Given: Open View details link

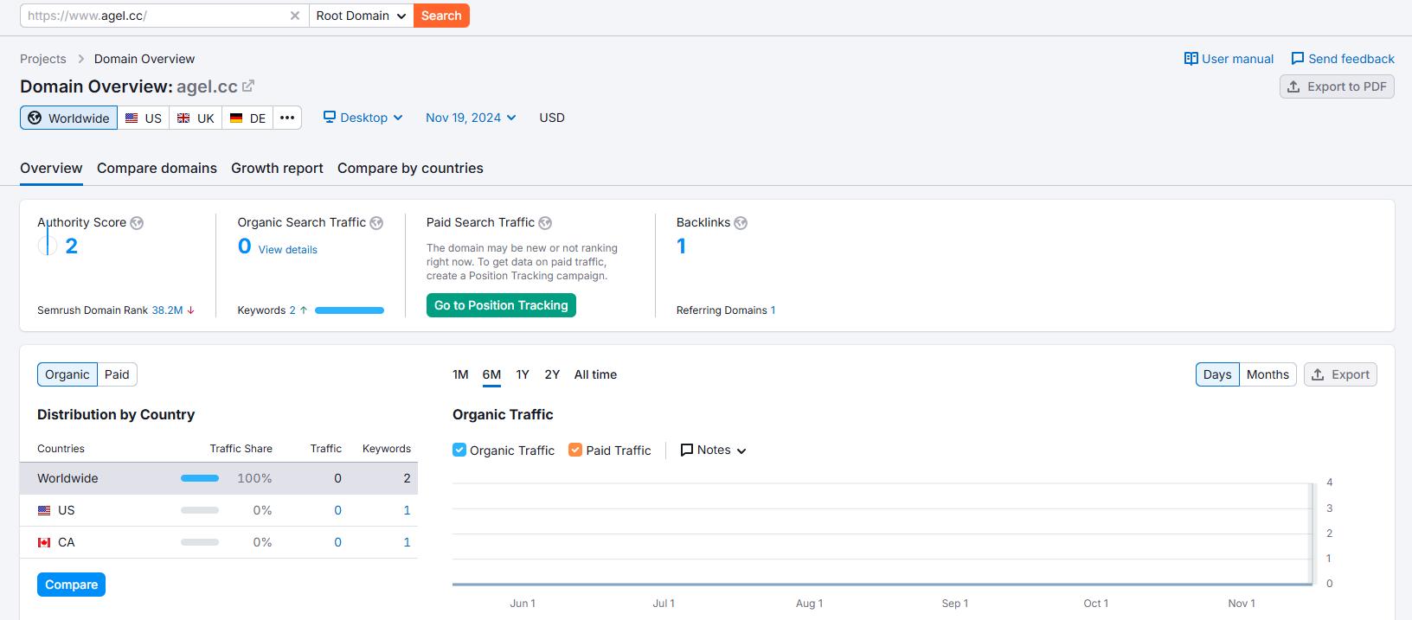Looking at the screenshot, I should click(x=287, y=250).
